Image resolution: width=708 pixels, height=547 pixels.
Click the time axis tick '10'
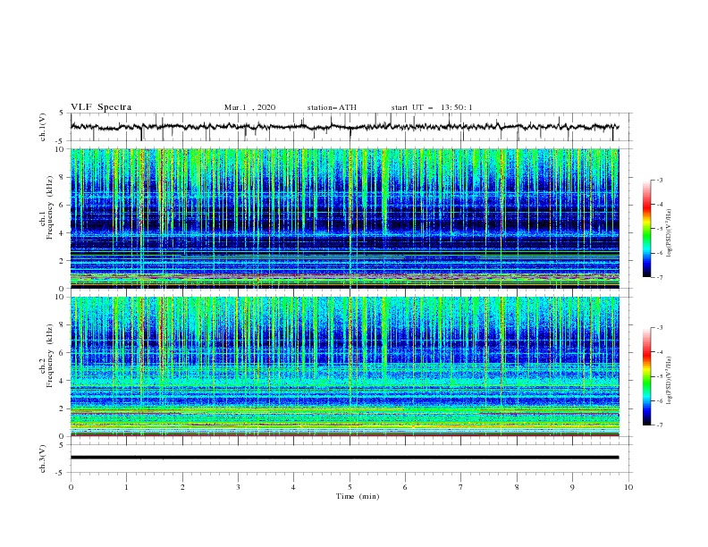click(x=628, y=487)
